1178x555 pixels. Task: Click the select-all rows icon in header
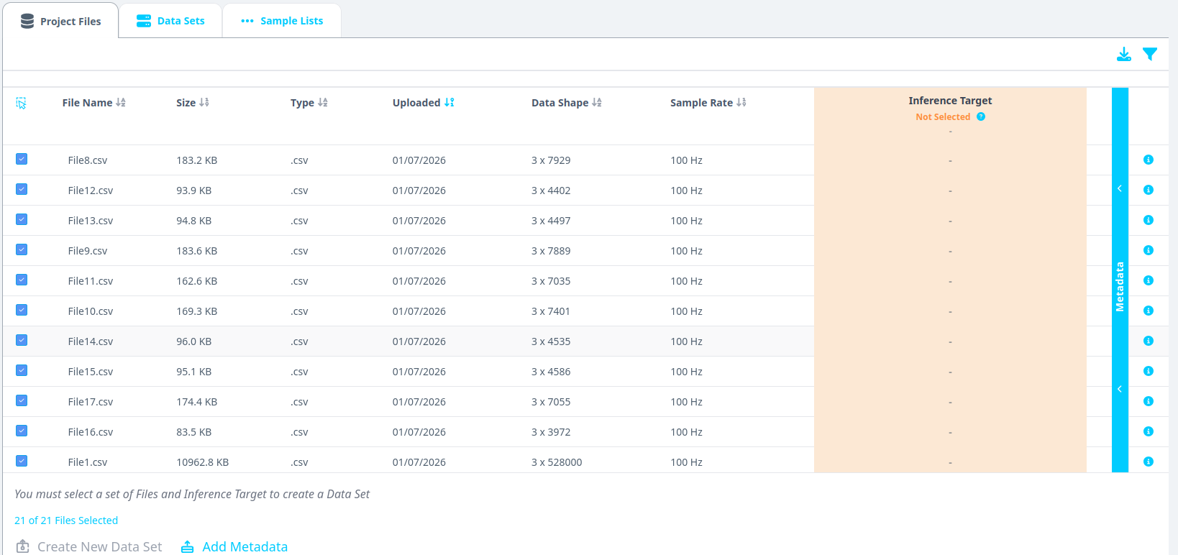[x=22, y=104]
